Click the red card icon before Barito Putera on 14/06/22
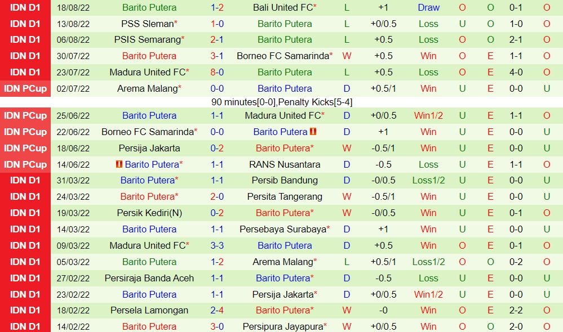The height and width of the screenshot is (332, 563). pos(119,164)
